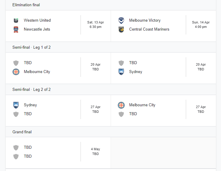This screenshot has width=221, height=171.
Task: Click the Newcastle Jets team crest
Action: coord(16,29)
